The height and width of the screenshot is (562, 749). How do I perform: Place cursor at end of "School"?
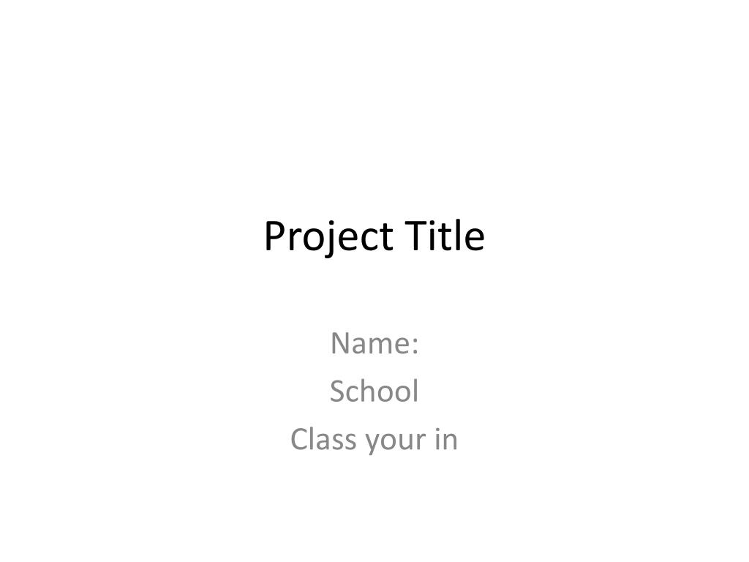(419, 391)
